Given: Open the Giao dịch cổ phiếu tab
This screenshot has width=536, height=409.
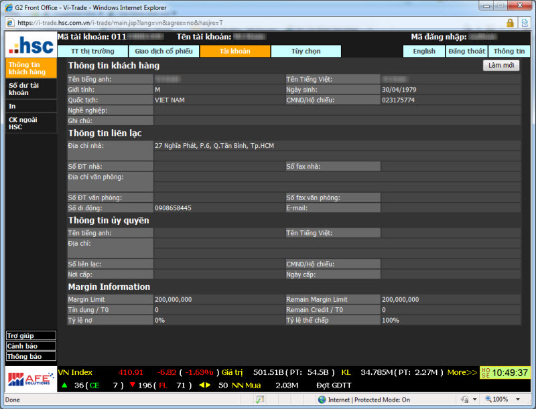Looking at the screenshot, I should (163, 51).
